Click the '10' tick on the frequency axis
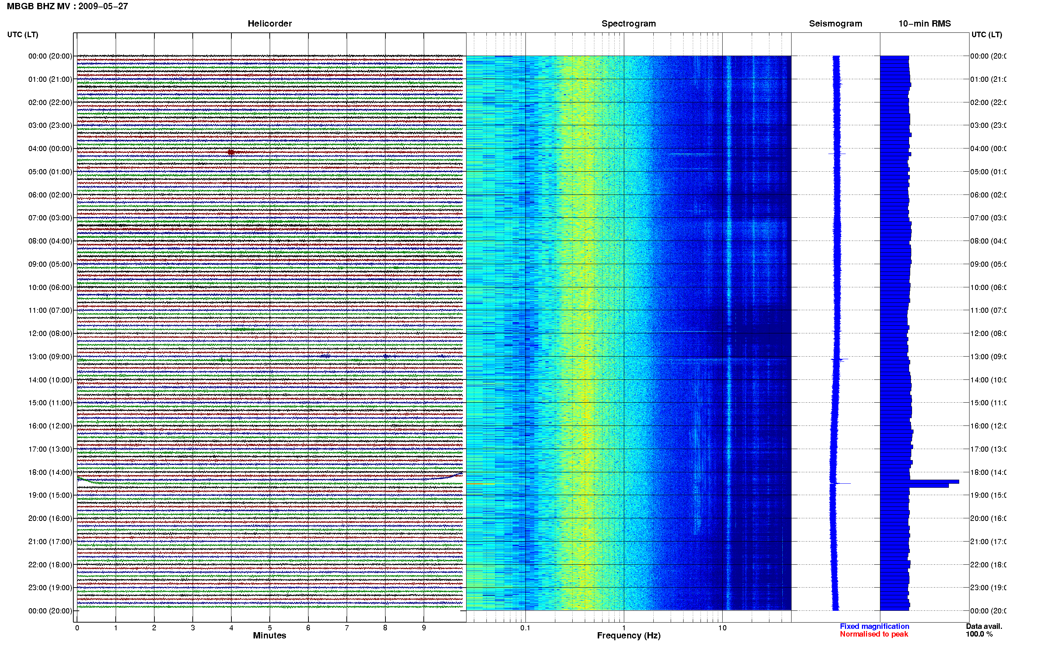 click(x=722, y=628)
